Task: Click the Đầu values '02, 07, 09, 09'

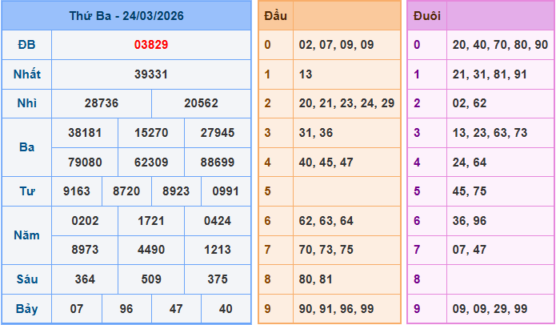Action: [x=336, y=45]
